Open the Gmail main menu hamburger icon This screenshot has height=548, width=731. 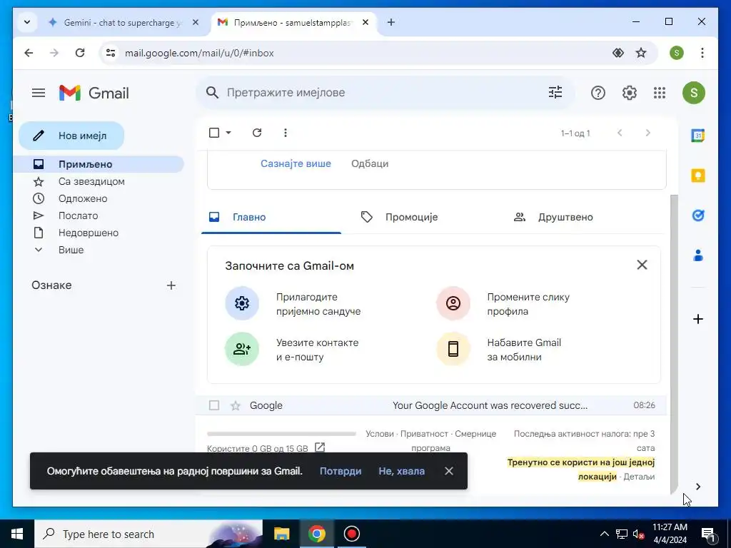pyautogui.click(x=39, y=93)
